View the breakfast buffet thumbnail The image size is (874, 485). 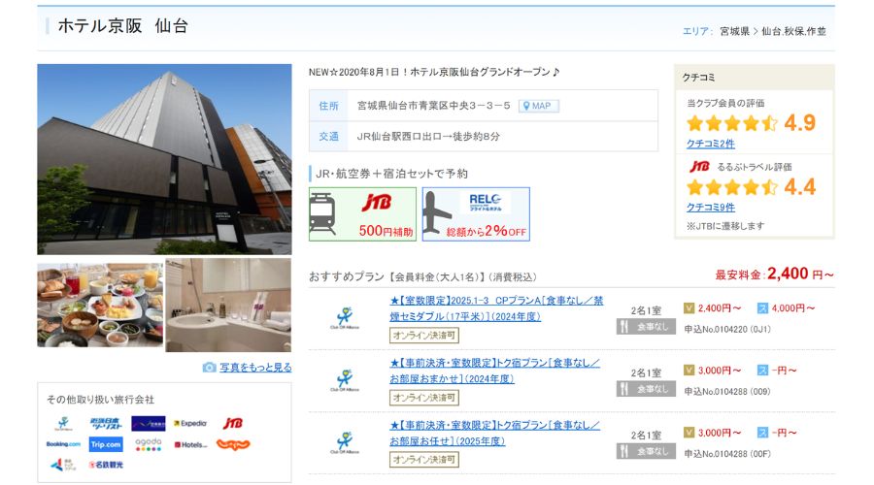(100, 306)
